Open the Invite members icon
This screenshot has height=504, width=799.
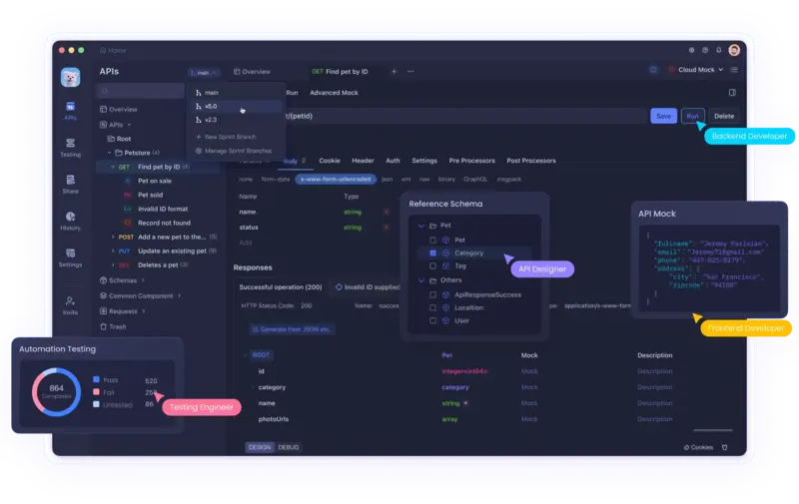[70, 300]
